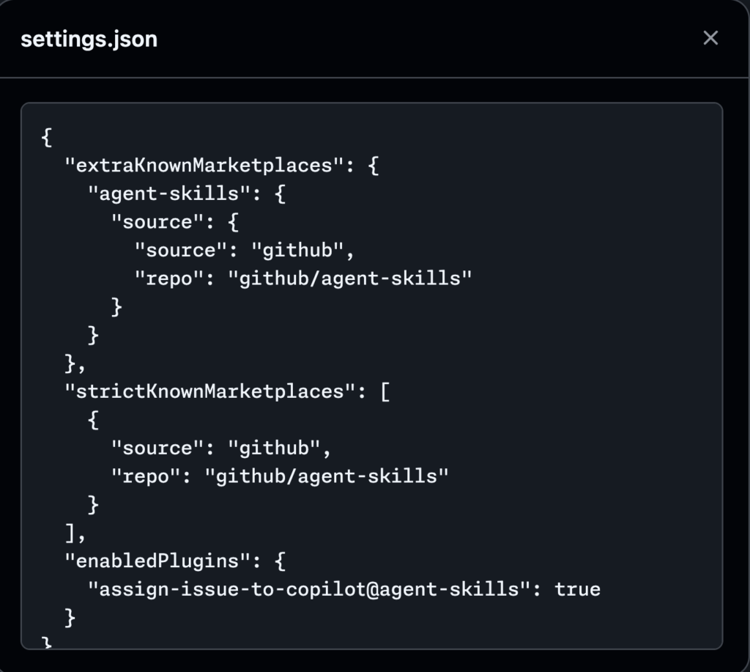Image resolution: width=750 pixels, height=672 pixels.
Task: Click the opening curly brace on the code's first line
Action: [46, 137]
